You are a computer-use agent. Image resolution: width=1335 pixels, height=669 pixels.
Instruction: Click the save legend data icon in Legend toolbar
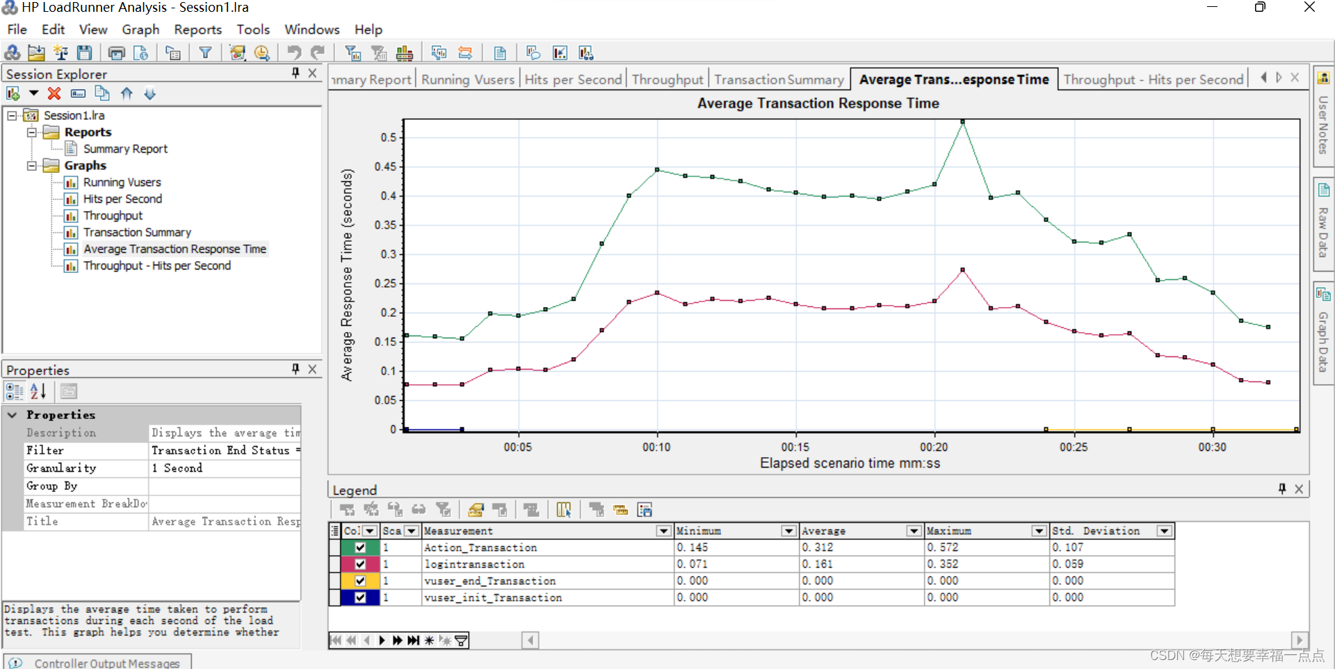tap(645, 510)
